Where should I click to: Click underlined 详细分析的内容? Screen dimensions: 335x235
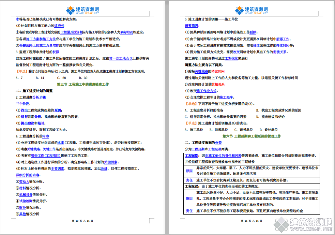click(x=27, y=175)
